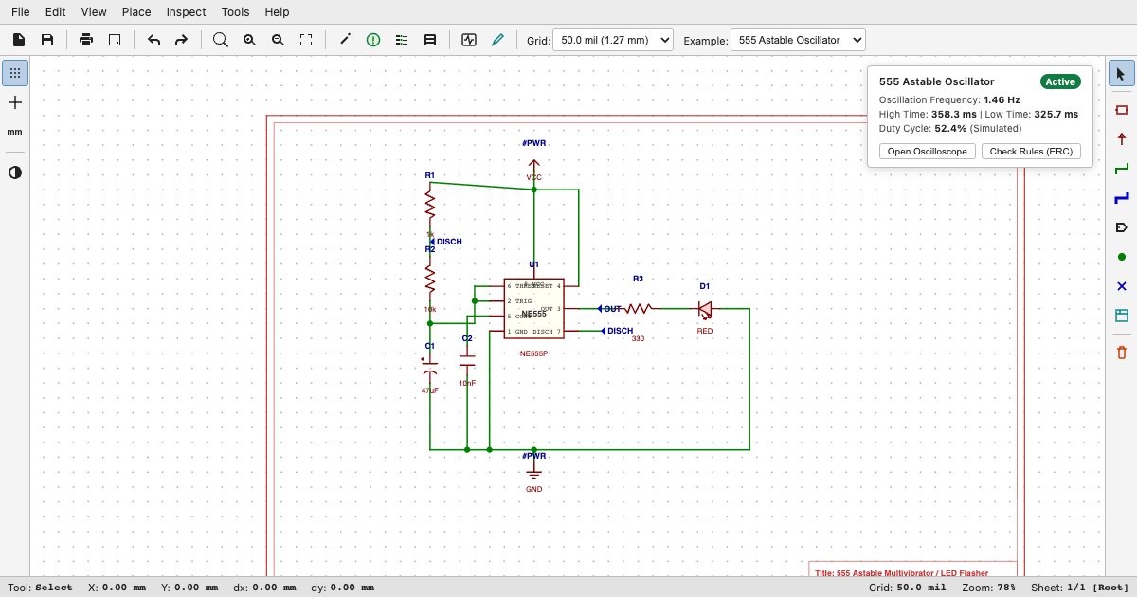Select the green junction dot tool

(x=1122, y=257)
